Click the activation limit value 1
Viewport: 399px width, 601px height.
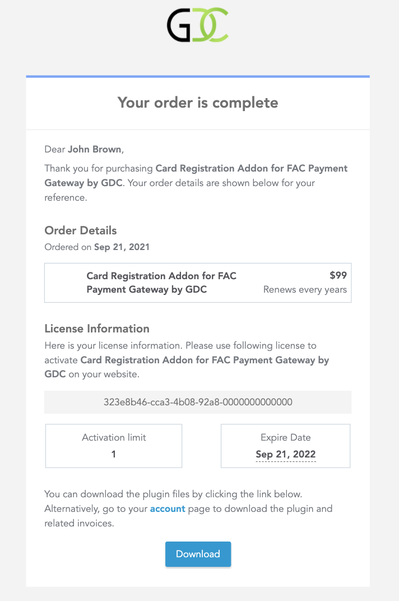click(113, 454)
